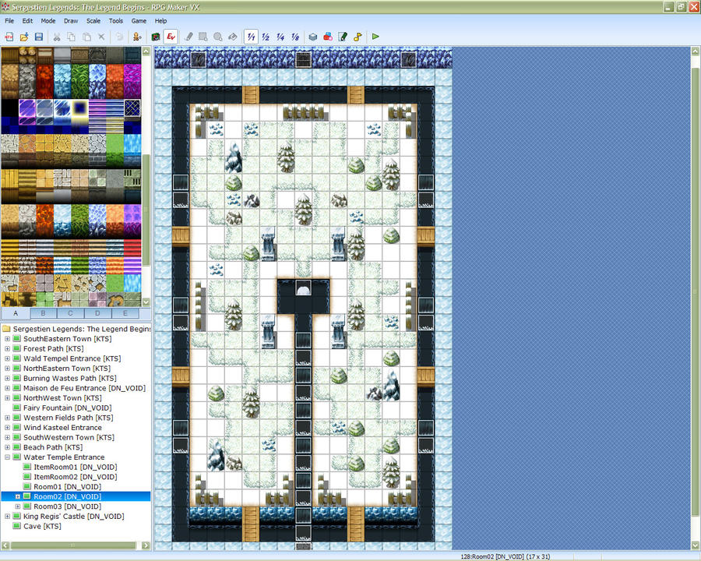
Task: Set map scale to 1/1
Action: point(252,37)
